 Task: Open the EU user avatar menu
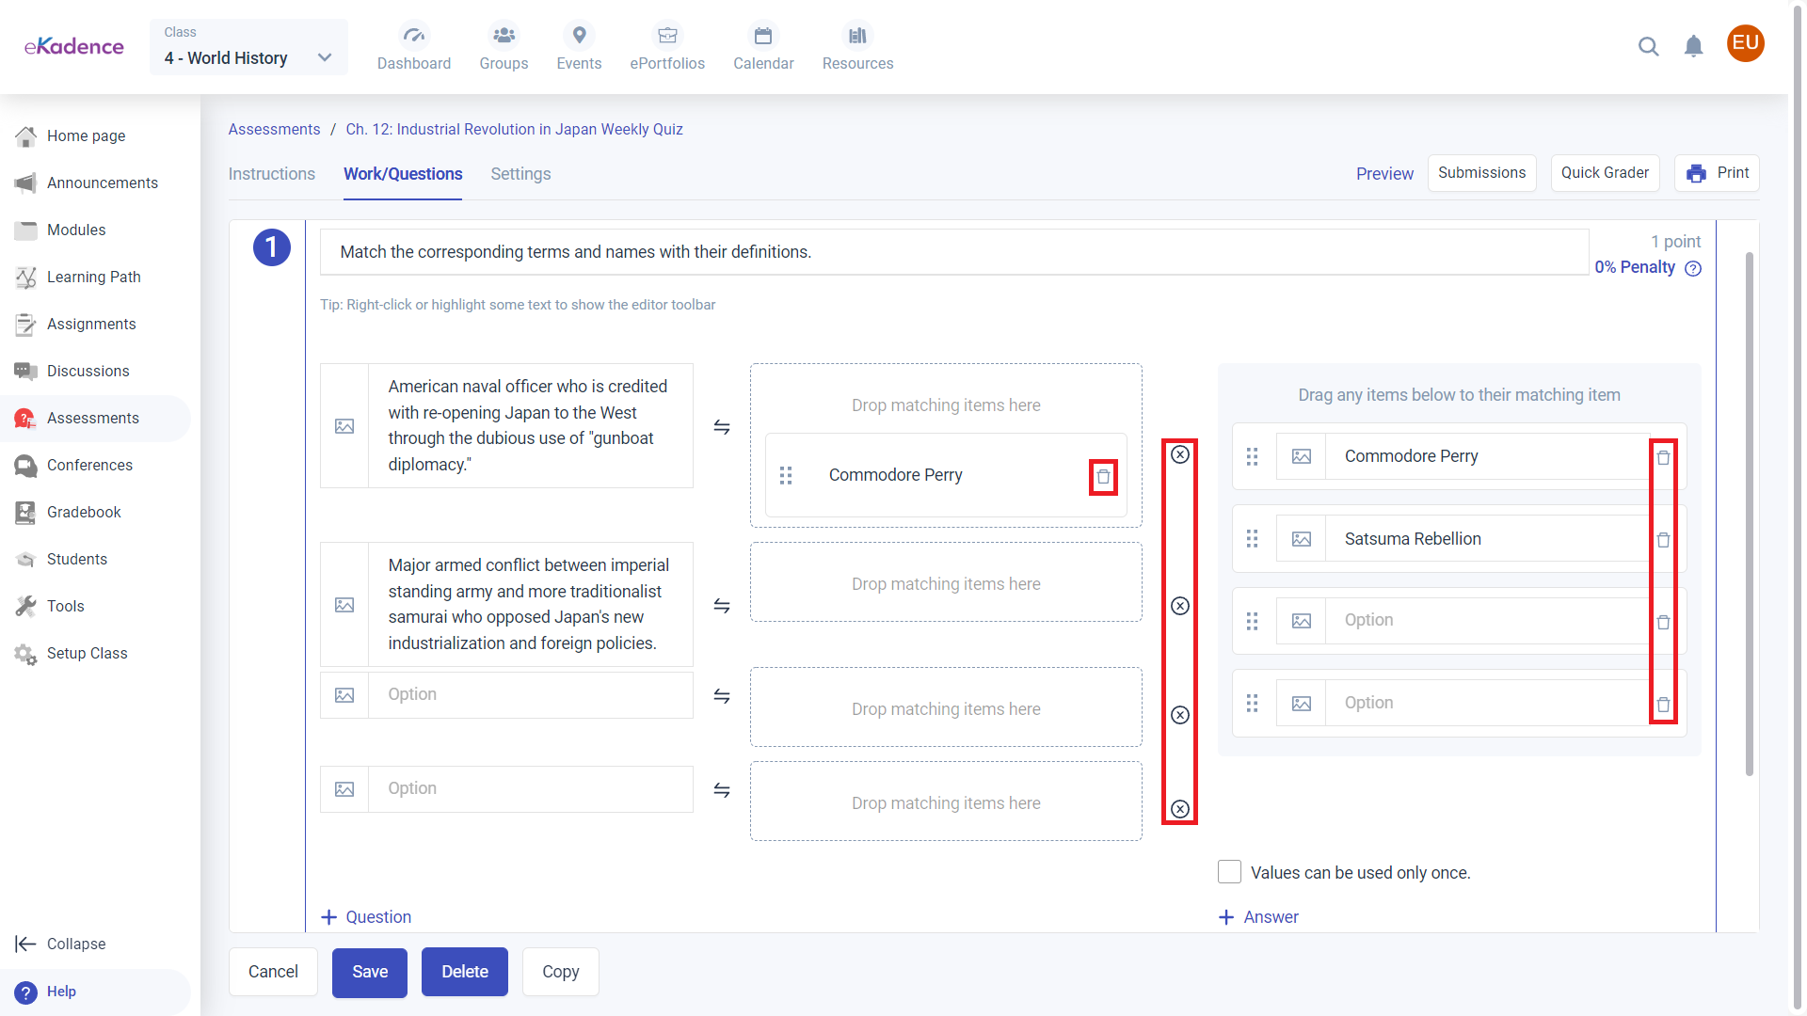tap(1745, 43)
